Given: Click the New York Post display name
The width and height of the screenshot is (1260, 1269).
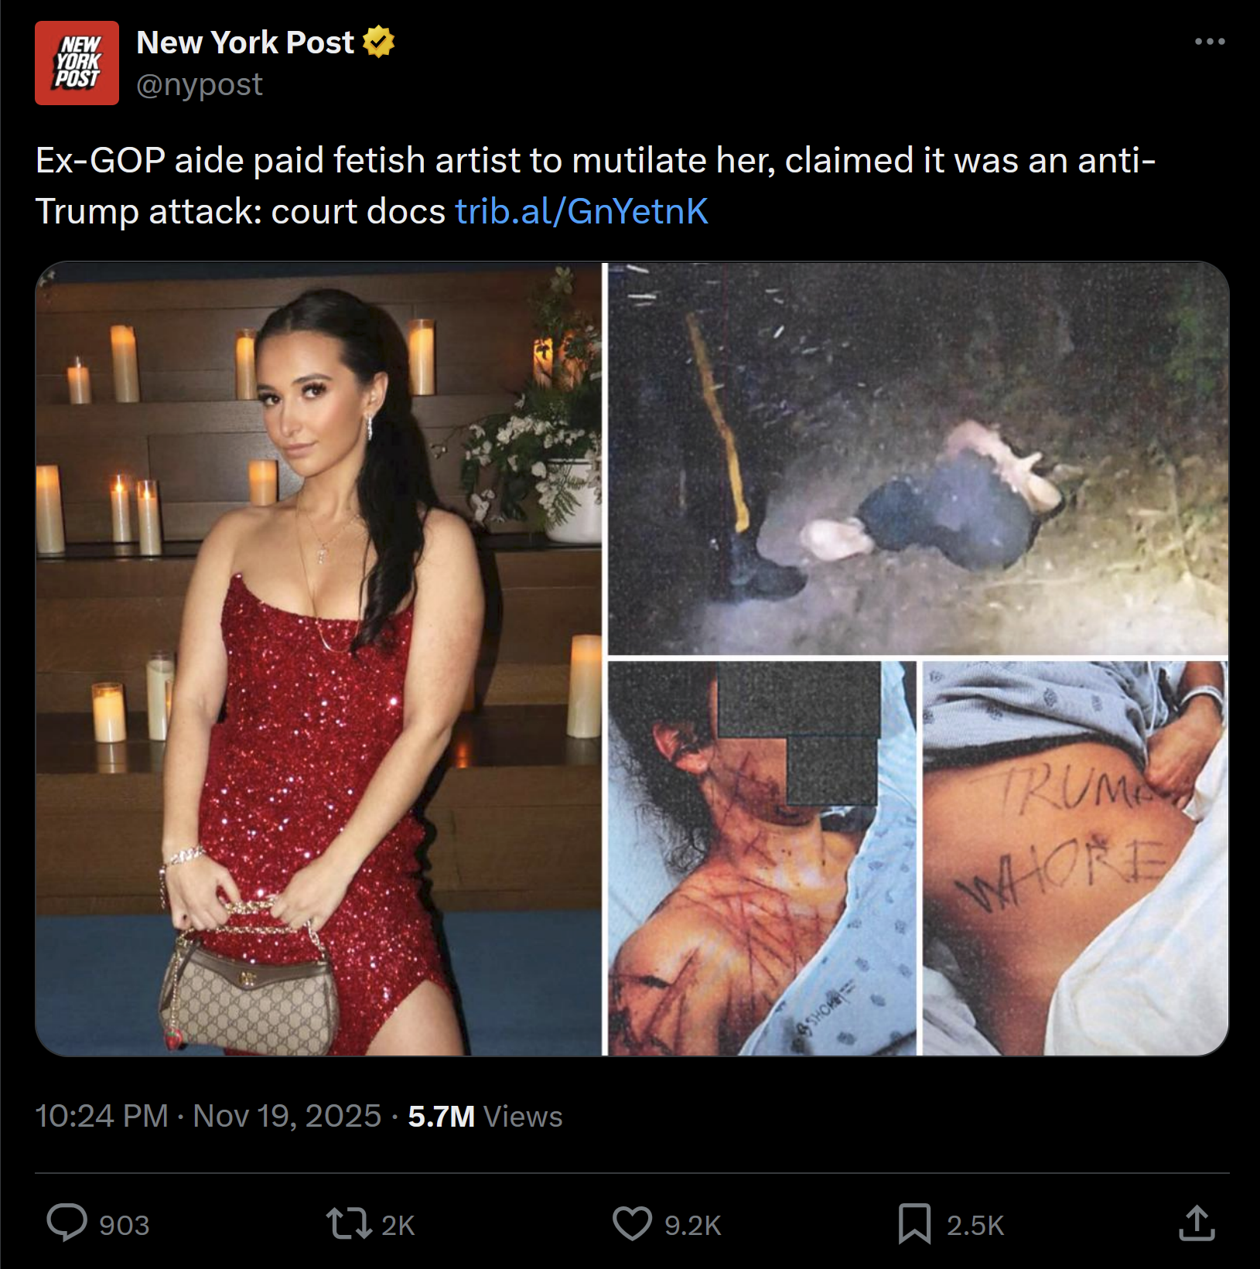Looking at the screenshot, I should click(x=245, y=43).
